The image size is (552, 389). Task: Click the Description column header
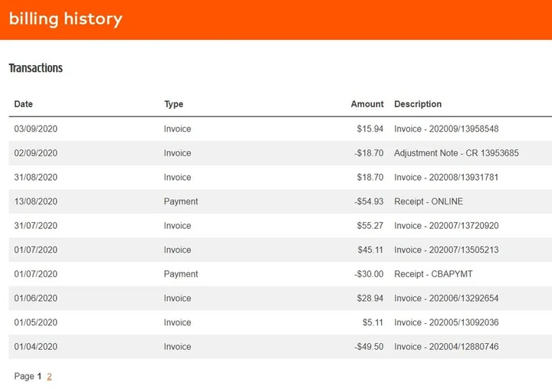pos(418,104)
